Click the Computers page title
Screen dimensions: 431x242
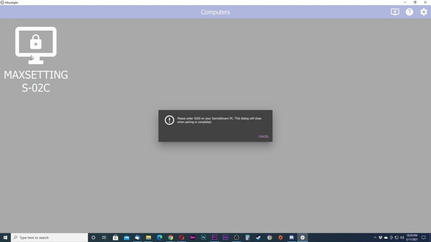(215, 12)
